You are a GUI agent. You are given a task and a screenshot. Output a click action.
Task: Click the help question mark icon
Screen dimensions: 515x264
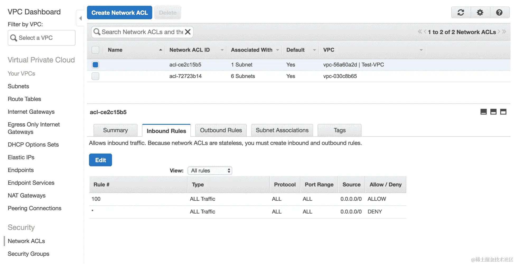[499, 12]
